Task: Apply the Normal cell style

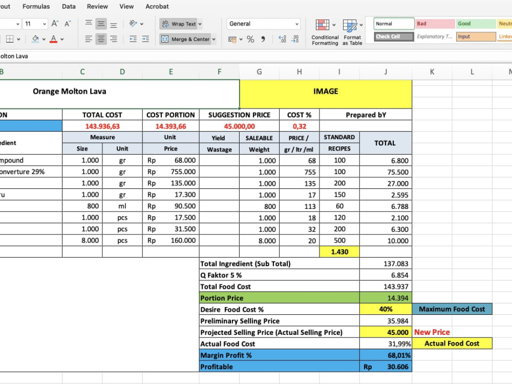Action: tap(394, 24)
